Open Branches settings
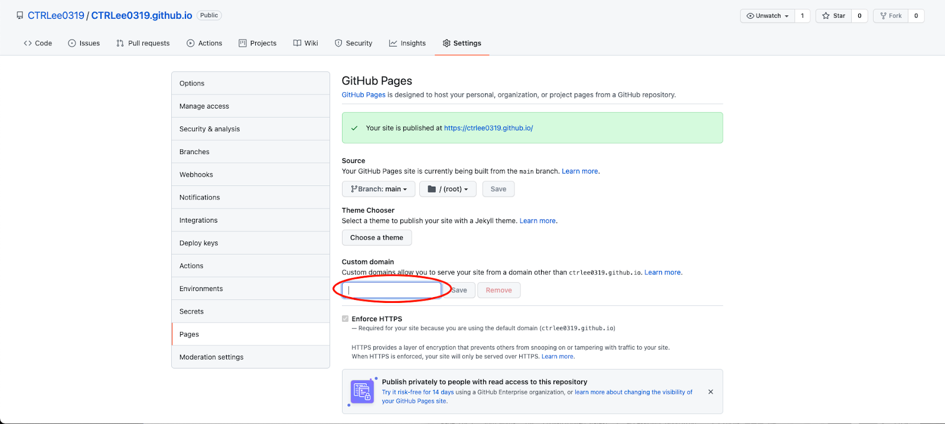Image resolution: width=945 pixels, height=424 pixels. (x=250, y=152)
